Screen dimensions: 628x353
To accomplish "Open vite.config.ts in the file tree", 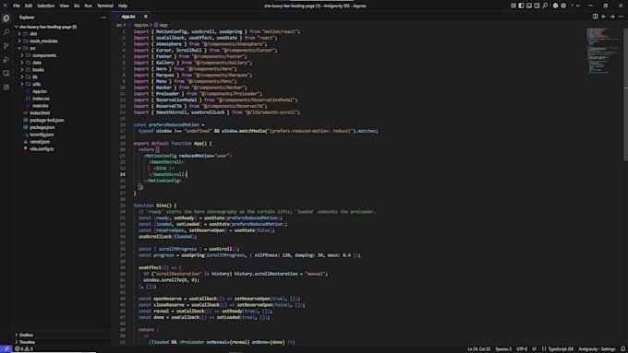I will point(42,149).
